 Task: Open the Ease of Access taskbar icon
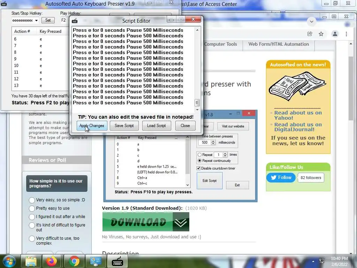(96, 261)
